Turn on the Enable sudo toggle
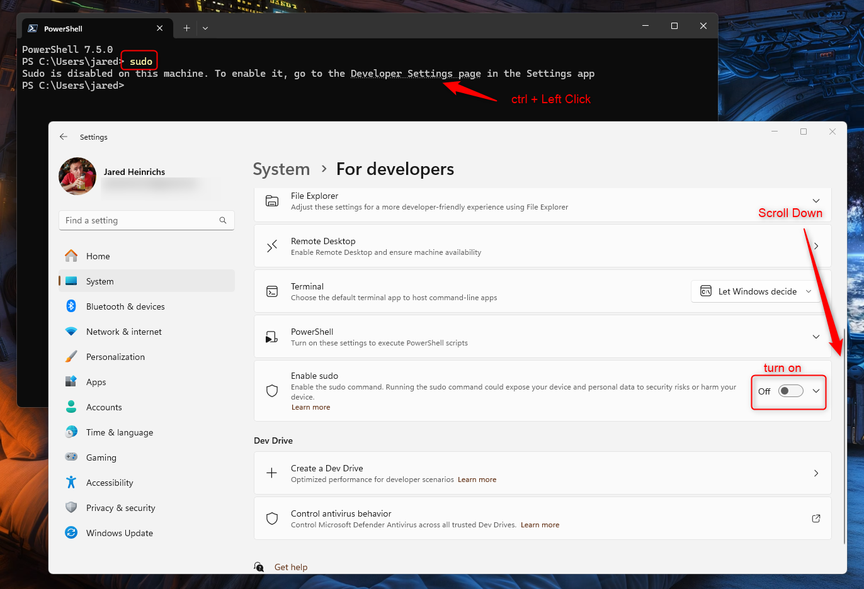864x589 pixels. pyautogui.click(x=790, y=391)
